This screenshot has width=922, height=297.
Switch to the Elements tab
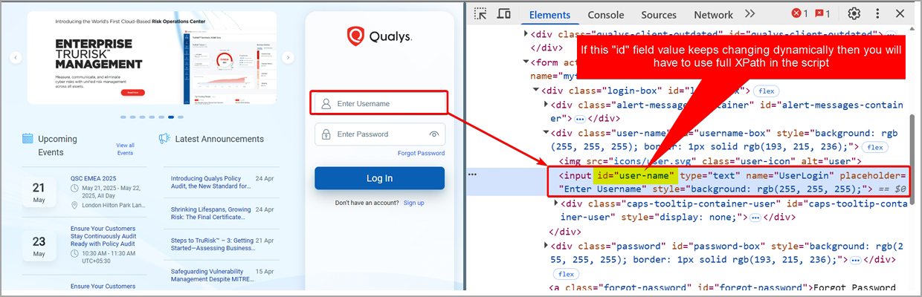549,14
